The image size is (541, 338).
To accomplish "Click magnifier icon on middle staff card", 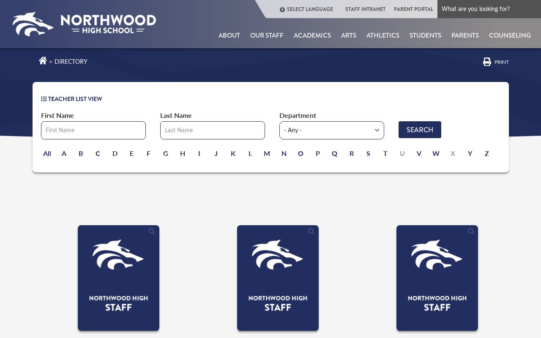I will [311, 232].
